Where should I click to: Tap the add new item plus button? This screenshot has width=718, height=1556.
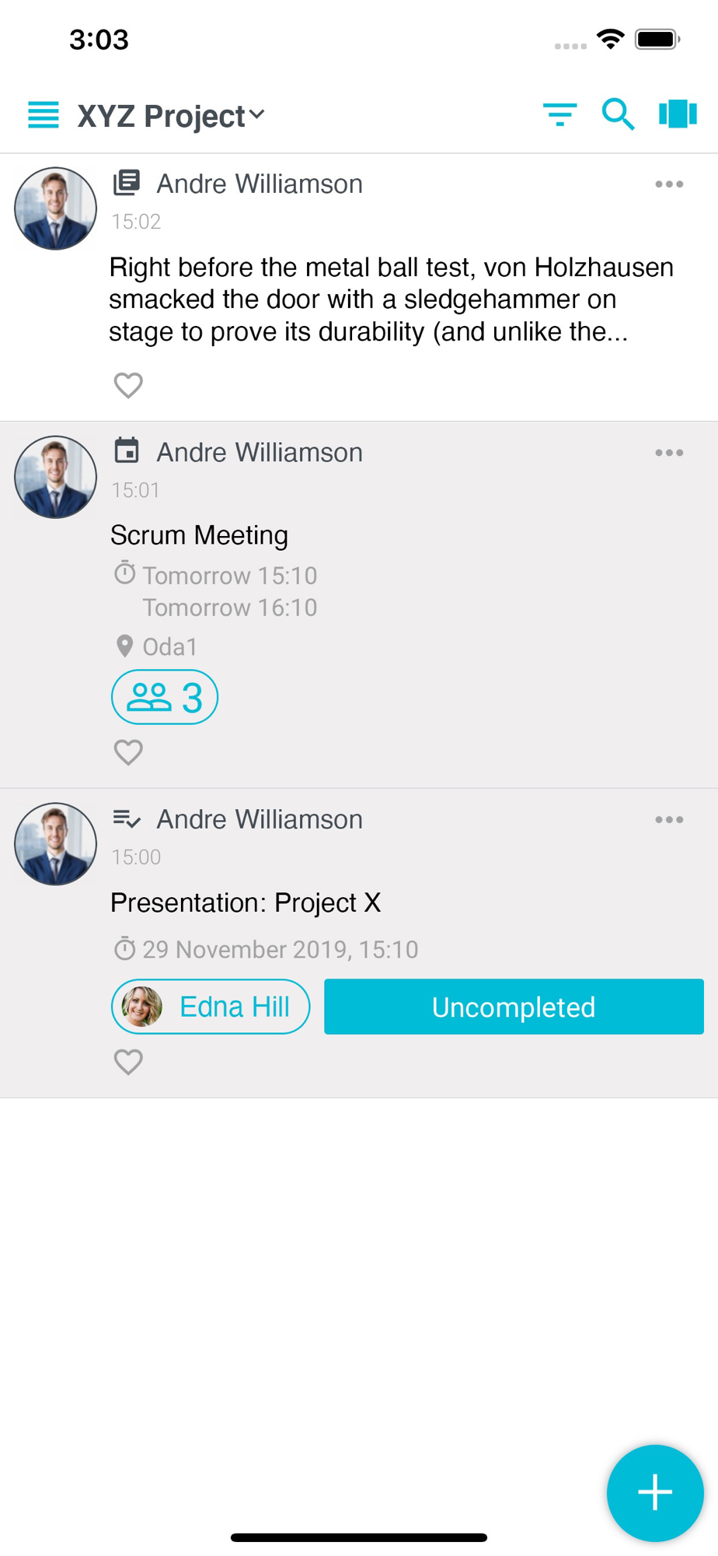(x=654, y=1492)
